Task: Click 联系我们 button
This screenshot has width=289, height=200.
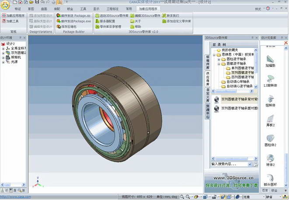Action: point(171,16)
